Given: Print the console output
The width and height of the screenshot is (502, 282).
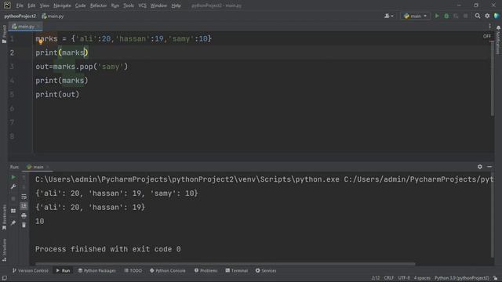Looking at the screenshot, I should point(24,216).
